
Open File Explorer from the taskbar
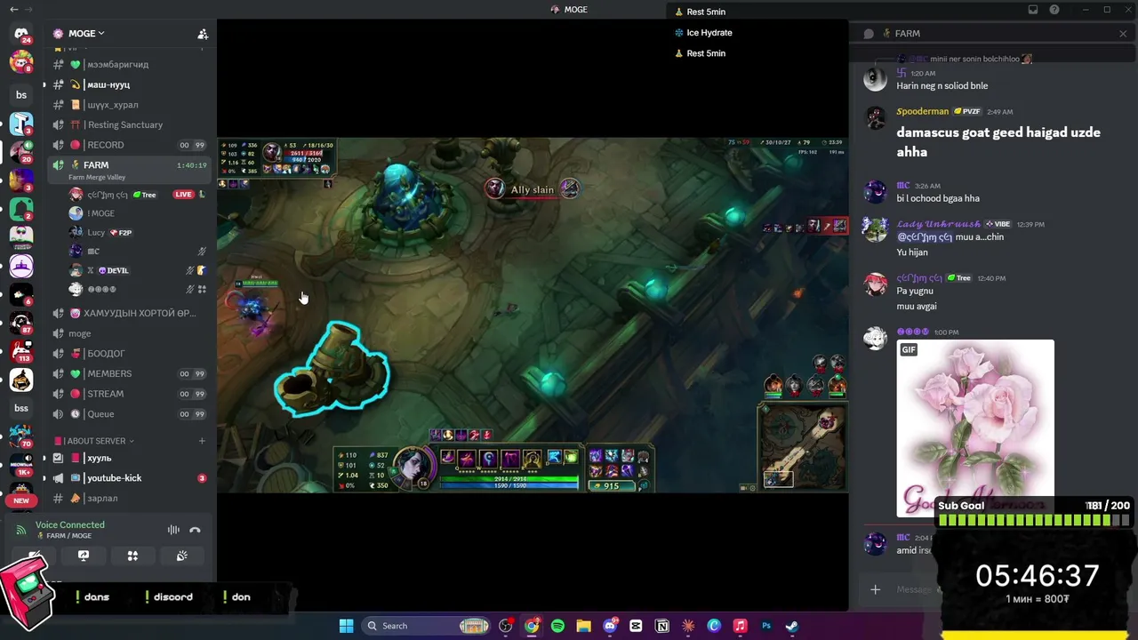point(583,626)
